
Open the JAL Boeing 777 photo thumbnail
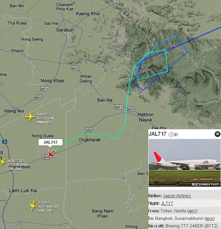pyautogui.click(x=185, y=163)
